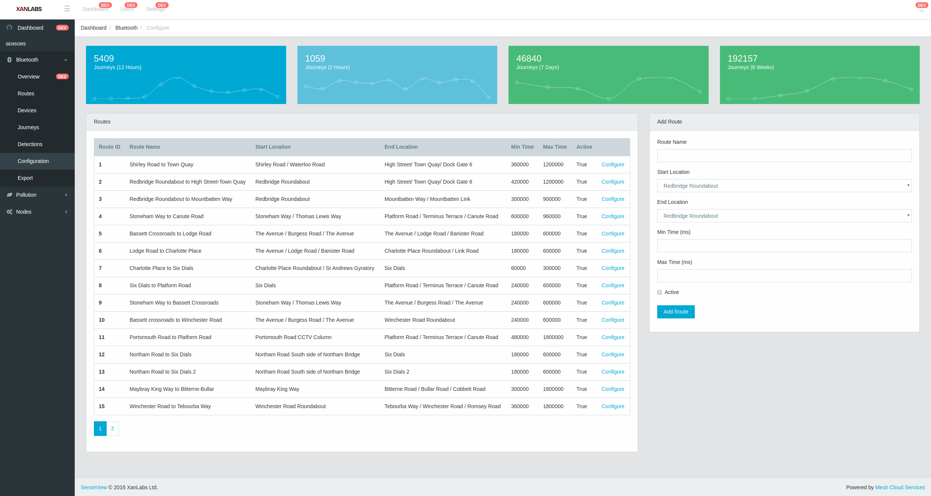This screenshot has height=496, width=931.
Task: Configure Bassett Crossroads to Lodge Road route
Action: click(x=613, y=234)
